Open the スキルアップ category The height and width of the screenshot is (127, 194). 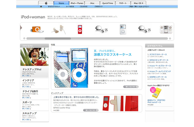[x=30, y=113]
